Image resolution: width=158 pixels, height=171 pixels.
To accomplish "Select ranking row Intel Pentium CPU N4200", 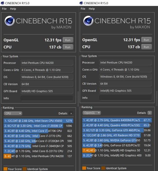I will pyautogui.click(x=38, y=156).
